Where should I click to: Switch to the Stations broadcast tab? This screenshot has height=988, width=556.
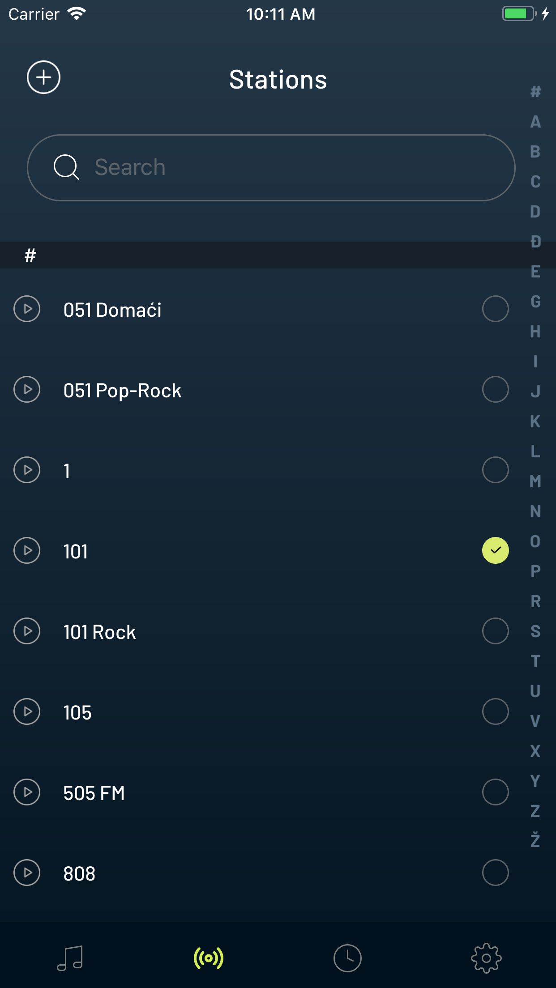[208, 958]
